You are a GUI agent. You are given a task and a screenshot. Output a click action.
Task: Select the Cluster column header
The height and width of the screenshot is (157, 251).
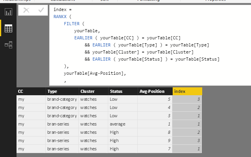pyautogui.click(x=93, y=91)
